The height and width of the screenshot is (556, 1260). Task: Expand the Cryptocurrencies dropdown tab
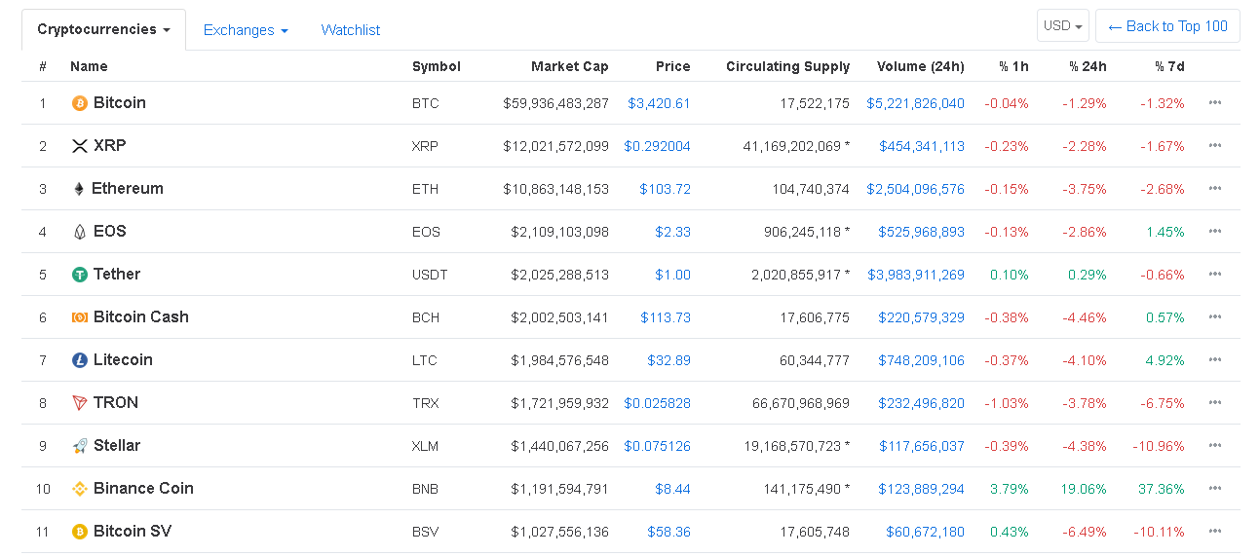[104, 30]
